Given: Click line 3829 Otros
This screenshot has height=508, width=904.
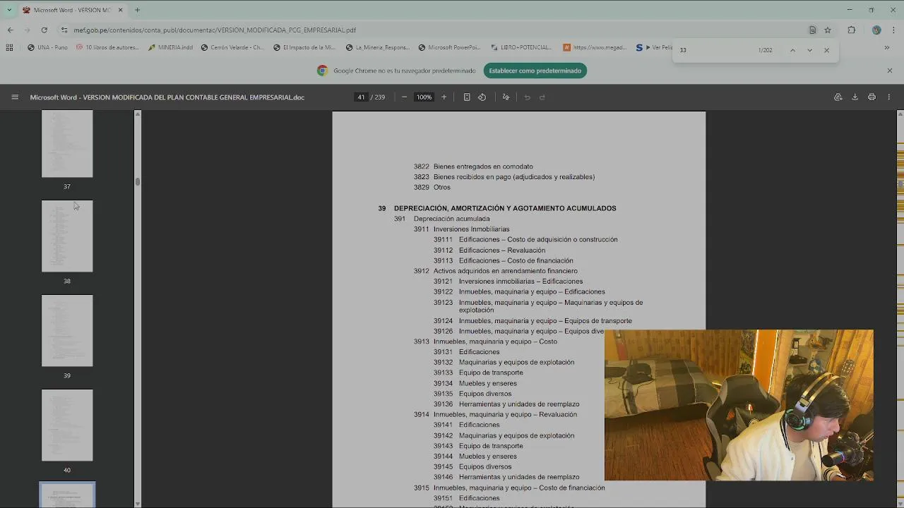Looking at the screenshot, I should tap(432, 187).
